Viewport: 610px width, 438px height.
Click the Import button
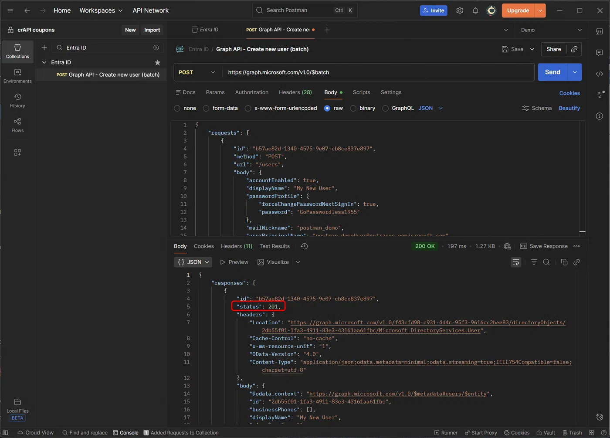tap(152, 30)
